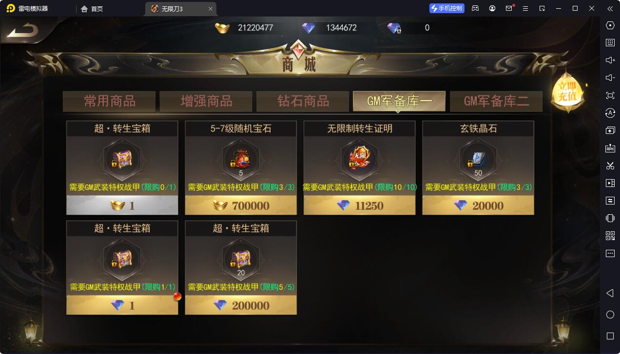
Task: Switch to the 常用商品 tab
Action: 109,101
